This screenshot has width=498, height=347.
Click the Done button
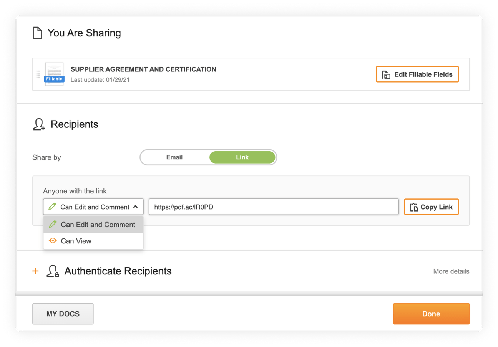pyautogui.click(x=431, y=314)
